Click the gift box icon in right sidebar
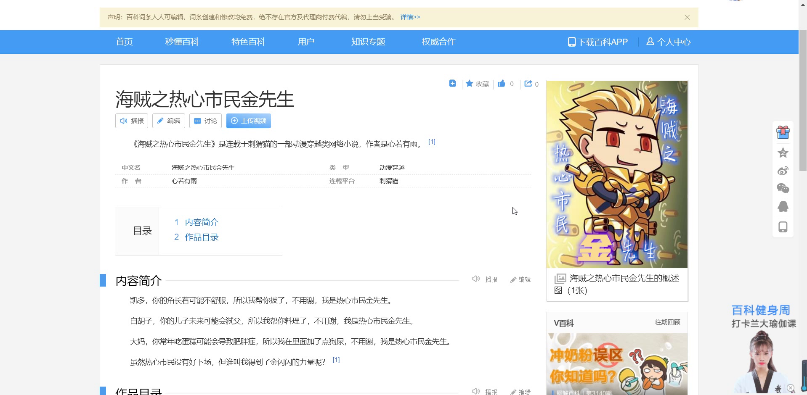807x395 pixels. pyautogui.click(x=783, y=132)
